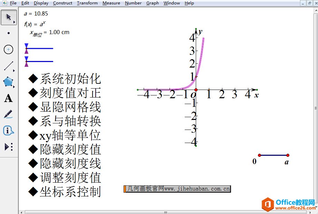Select the Information tool
The height and width of the screenshot is (214, 318).
point(9,131)
